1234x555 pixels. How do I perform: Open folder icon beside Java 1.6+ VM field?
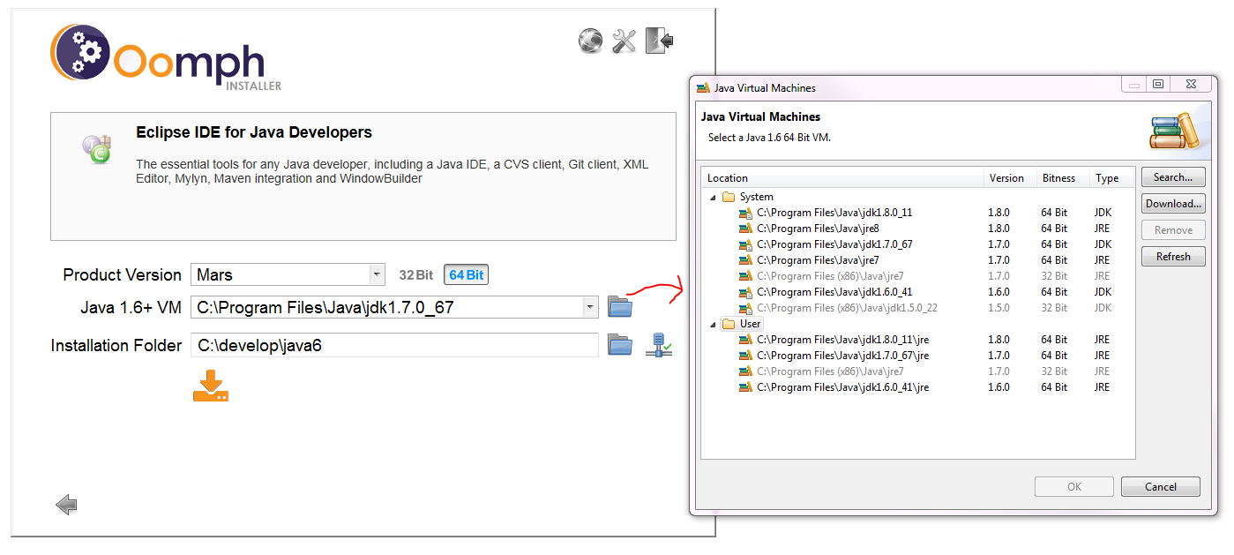click(621, 307)
